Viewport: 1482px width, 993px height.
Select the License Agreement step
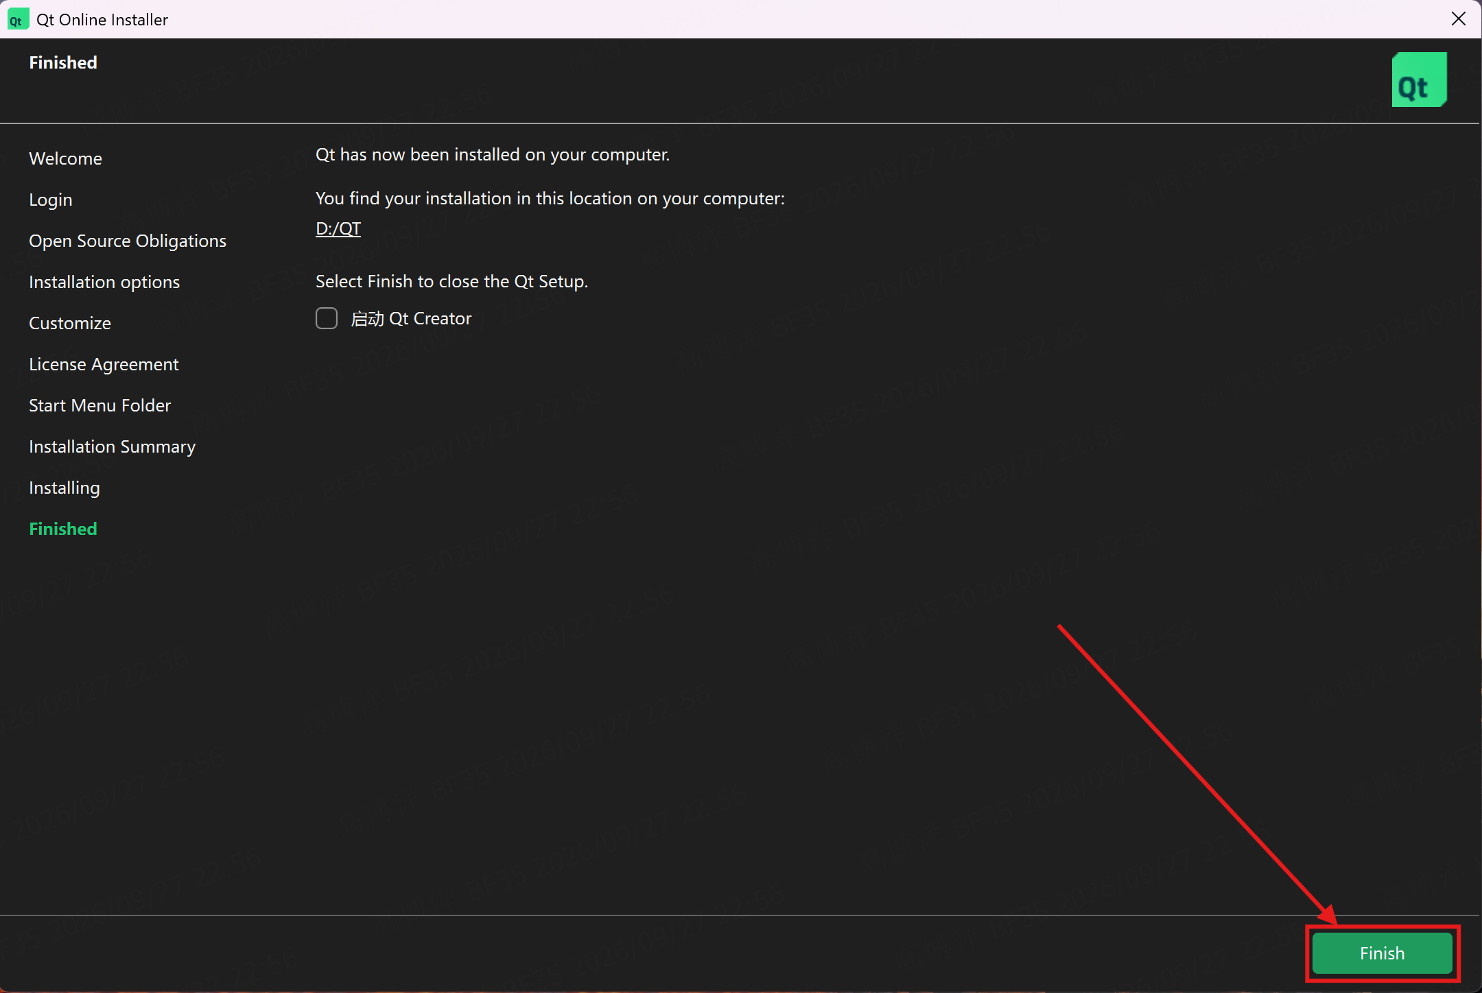coord(104,364)
